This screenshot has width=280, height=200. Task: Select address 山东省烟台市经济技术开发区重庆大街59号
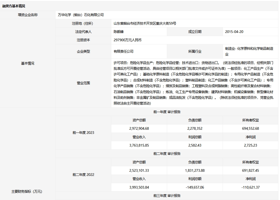(145, 23)
